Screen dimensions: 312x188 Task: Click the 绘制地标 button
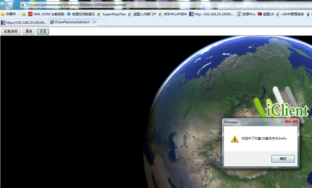coord(11,31)
